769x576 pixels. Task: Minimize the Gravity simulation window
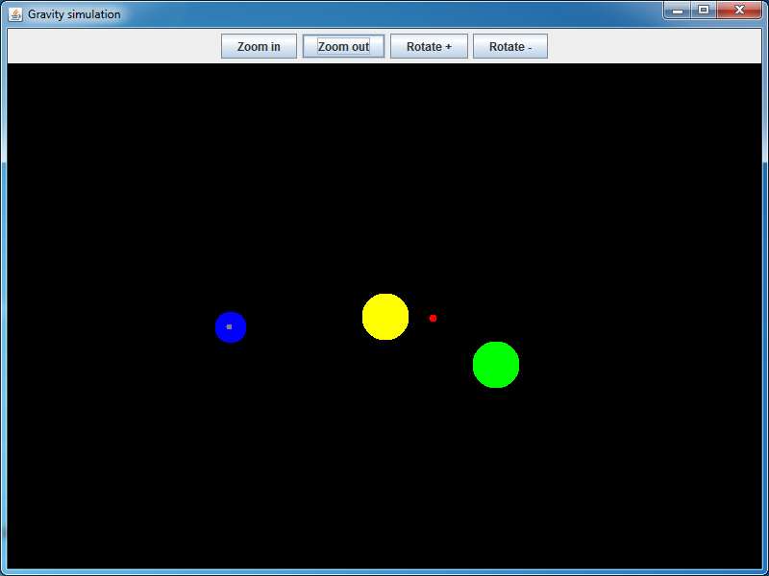tap(678, 10)
